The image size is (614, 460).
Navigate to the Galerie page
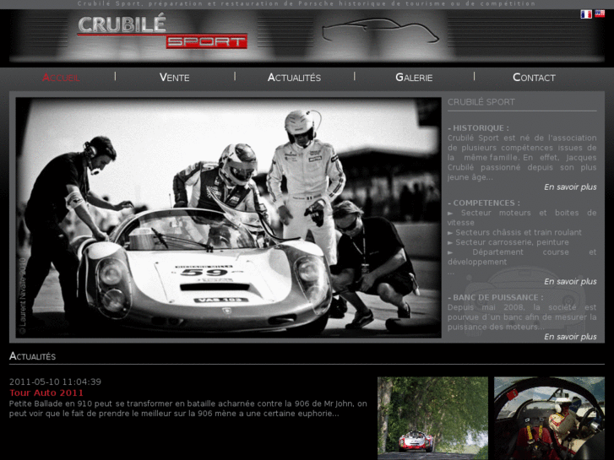point(414,78)
